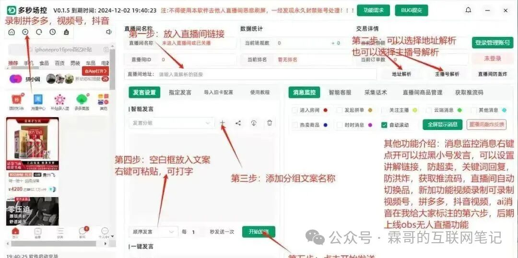Tap the second bottom navigation icon
Image resolution: width=518 pixels, height=258 pixels.
(38, 231)
